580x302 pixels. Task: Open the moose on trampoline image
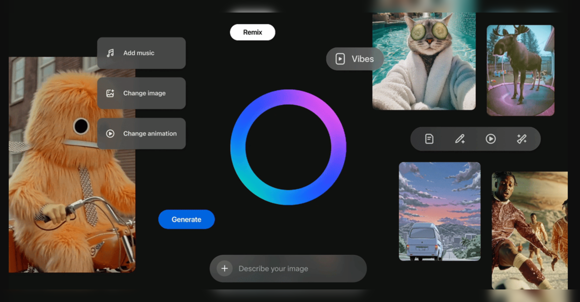coord(520,70)
